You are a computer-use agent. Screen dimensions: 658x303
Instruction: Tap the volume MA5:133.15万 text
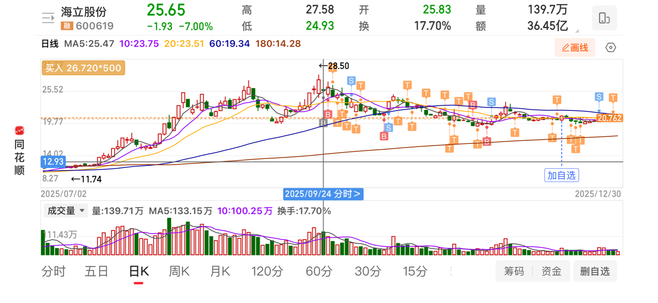click(x=180, y=211)
